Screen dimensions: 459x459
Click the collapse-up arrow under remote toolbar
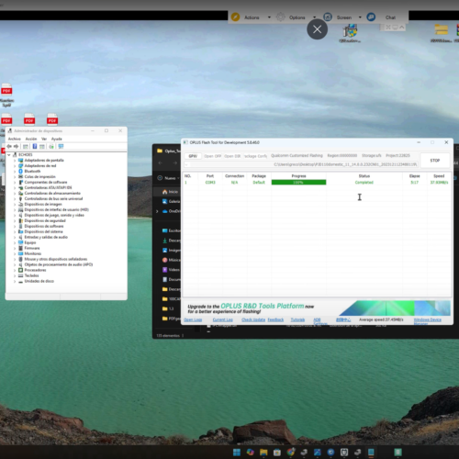(402, 28)
